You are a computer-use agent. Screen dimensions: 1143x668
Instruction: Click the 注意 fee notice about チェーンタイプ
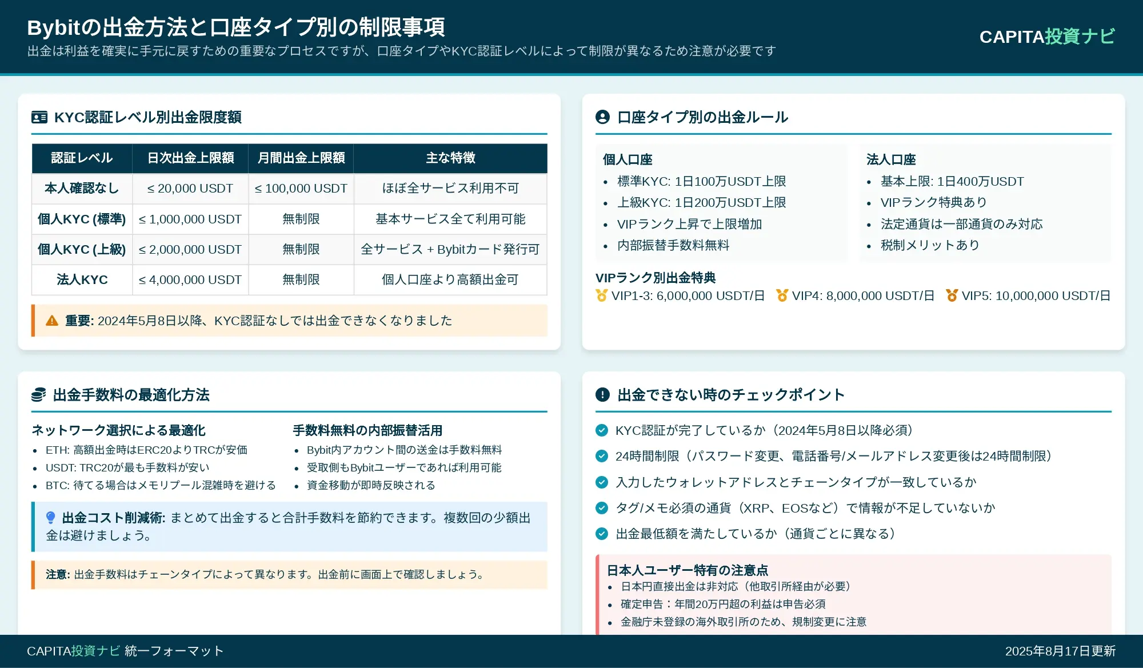289,575
